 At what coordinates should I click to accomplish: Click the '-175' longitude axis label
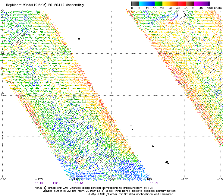pyautogui.click(x=39, y=179)
